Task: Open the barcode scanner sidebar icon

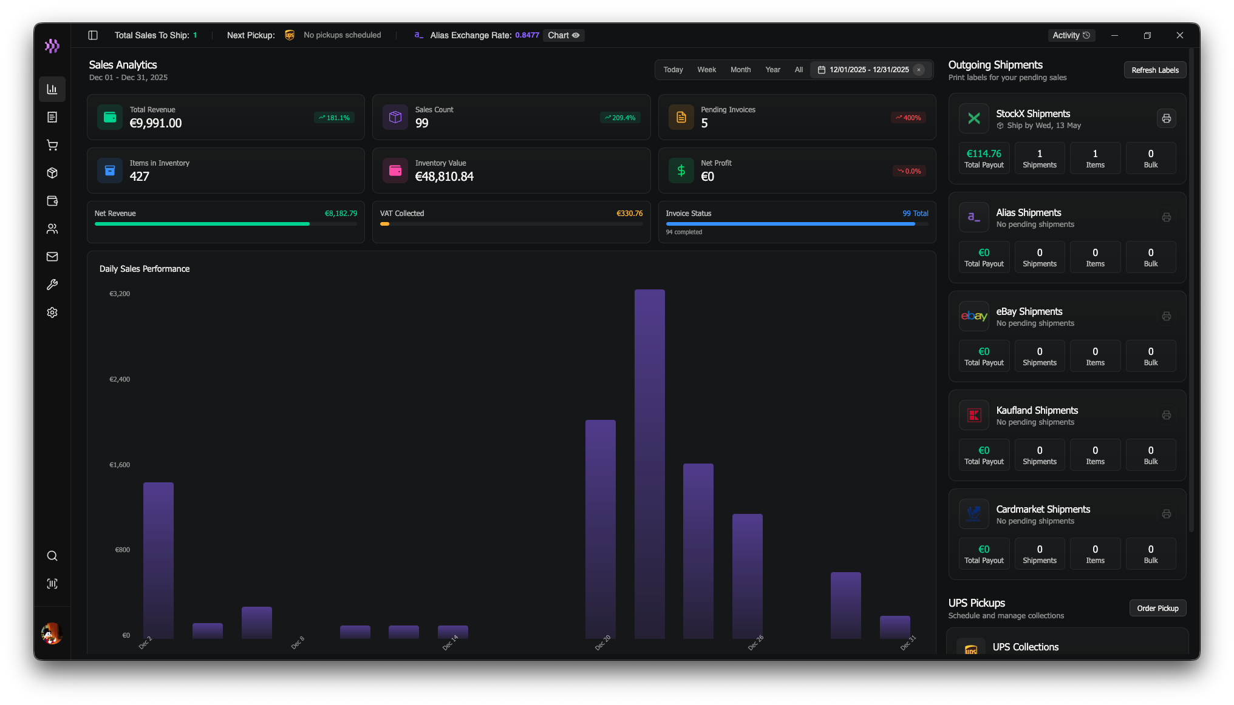Action: [x=52, y=584]
